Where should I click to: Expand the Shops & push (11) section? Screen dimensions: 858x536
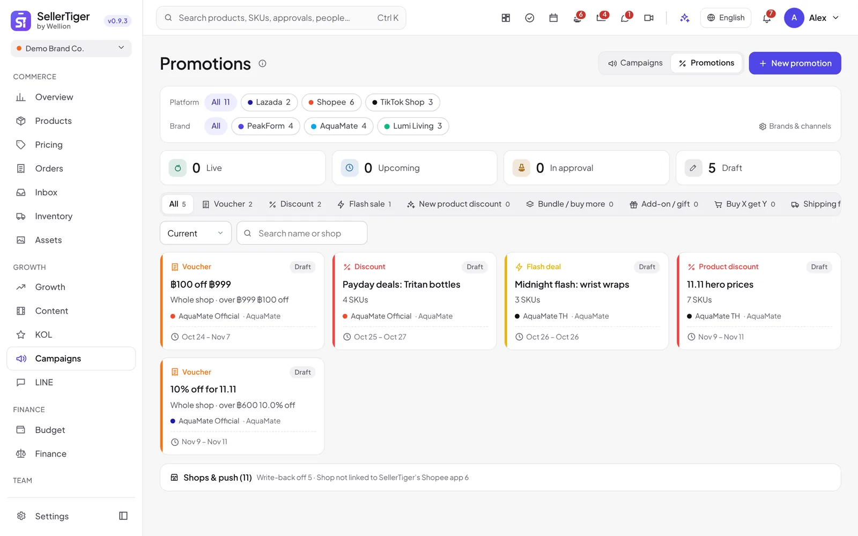pos(500,478)
